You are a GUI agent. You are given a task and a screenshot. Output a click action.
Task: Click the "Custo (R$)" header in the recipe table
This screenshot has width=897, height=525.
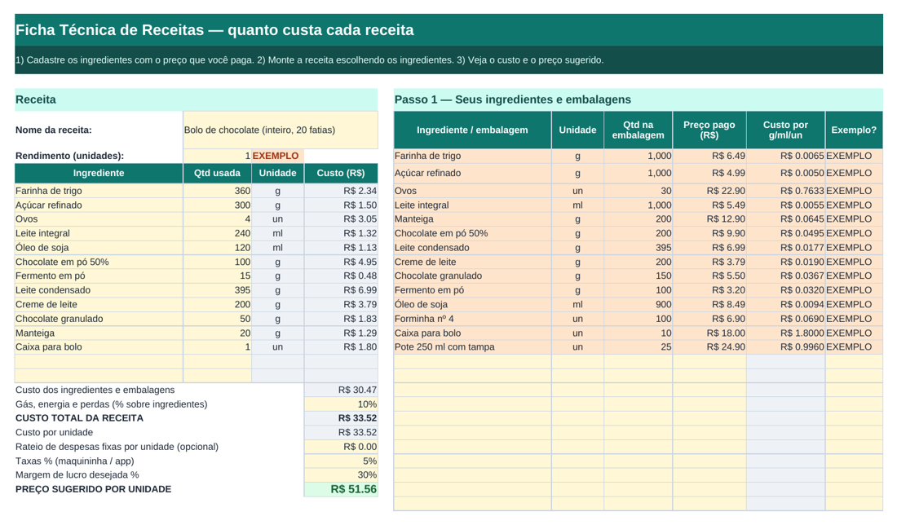click(x=341, y=173)
